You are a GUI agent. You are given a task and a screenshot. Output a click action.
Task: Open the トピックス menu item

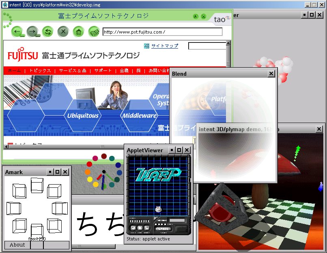click(40, 71)
